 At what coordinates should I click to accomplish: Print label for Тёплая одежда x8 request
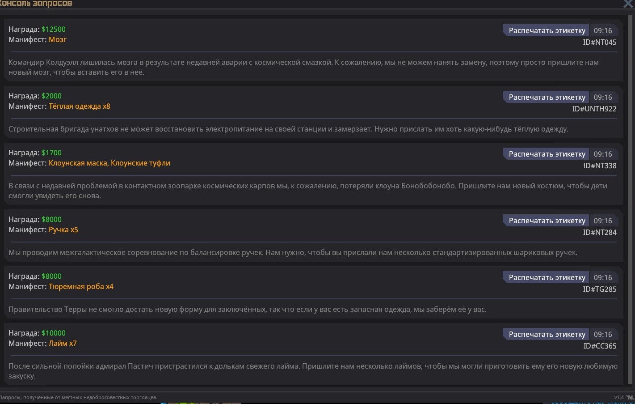pyautogui.click(x=547, y=97)
